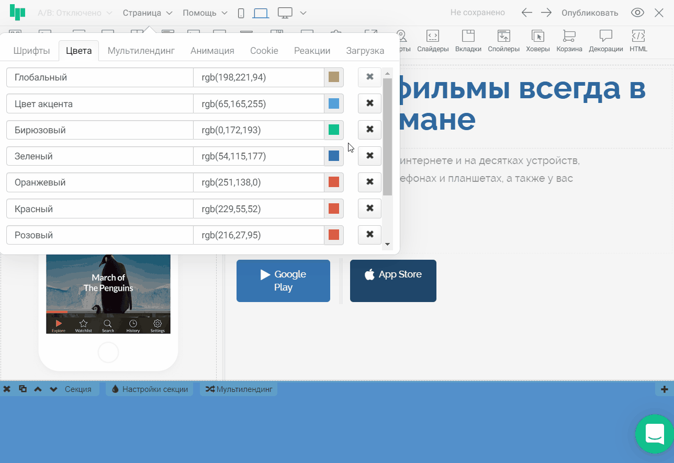Edit the Глобальный color name field
This screenshot has width=674, height=463.
[100, 77]
